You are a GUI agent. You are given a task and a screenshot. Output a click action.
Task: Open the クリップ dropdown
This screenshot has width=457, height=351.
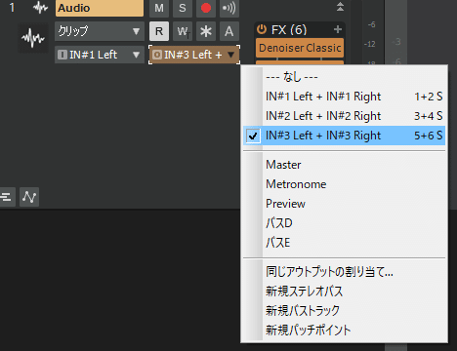click(100, 31)
